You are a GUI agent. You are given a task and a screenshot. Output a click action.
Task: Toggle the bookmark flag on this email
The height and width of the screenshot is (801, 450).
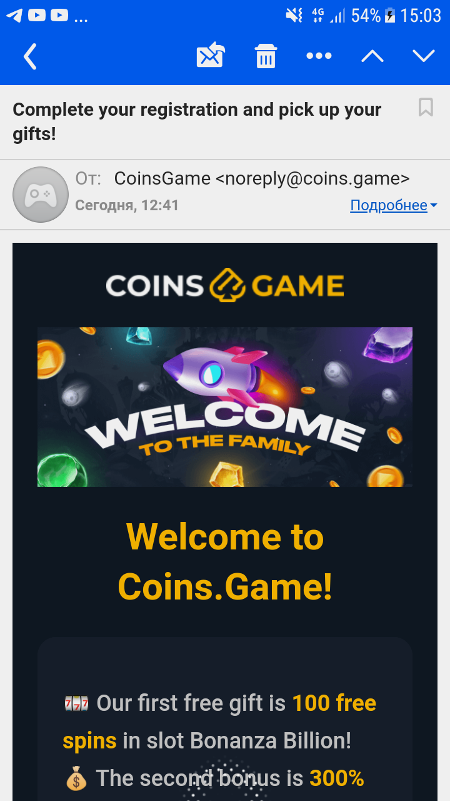(x=426, y=108)
